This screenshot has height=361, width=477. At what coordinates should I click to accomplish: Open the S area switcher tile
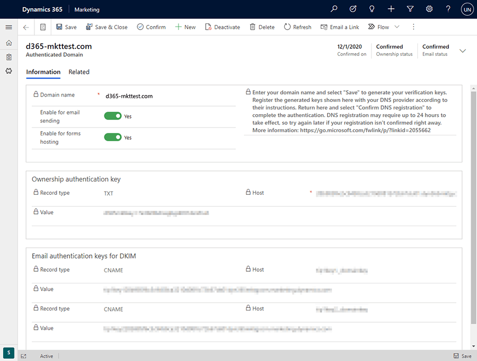(x=9, y=353)
